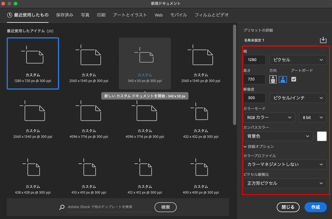Expand the 8 bit depth dropdown
The height and width of the screenshot is (219, 332).
click(313, 117)
